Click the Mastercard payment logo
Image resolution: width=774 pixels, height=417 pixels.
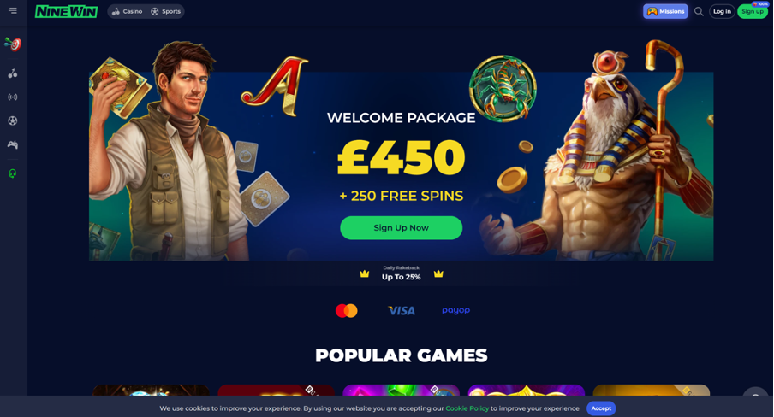click(x=347, y=310)
